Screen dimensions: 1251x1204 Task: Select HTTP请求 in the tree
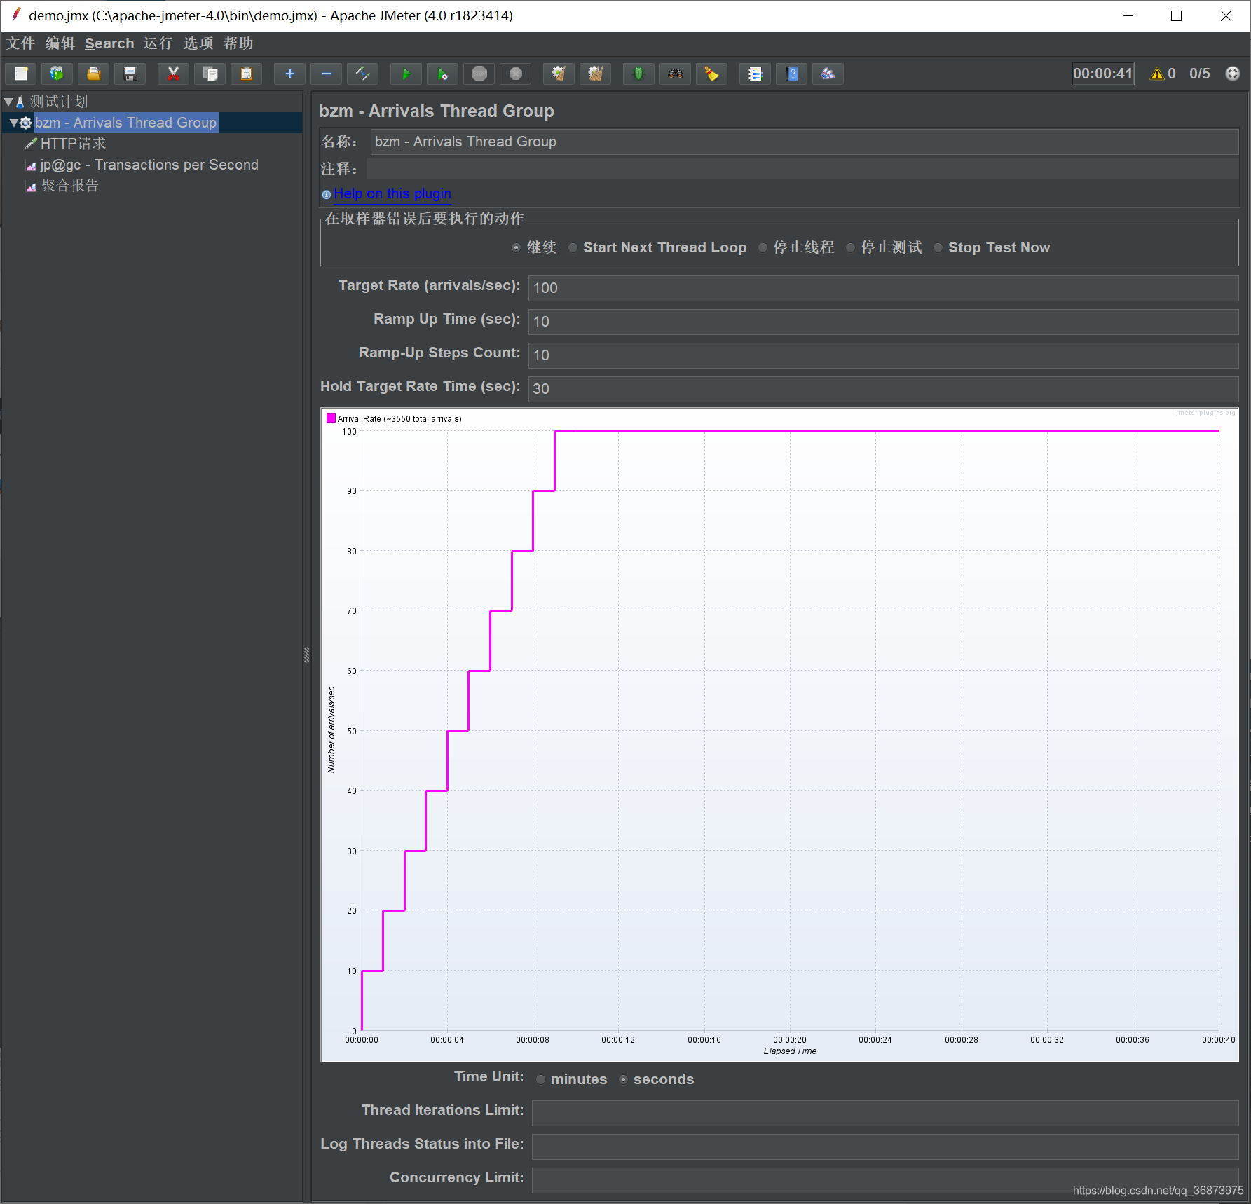[73, 144]
